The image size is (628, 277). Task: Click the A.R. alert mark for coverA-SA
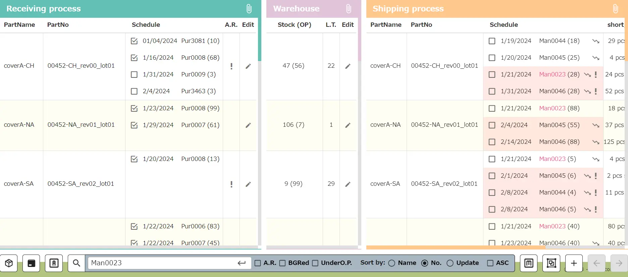231,184
